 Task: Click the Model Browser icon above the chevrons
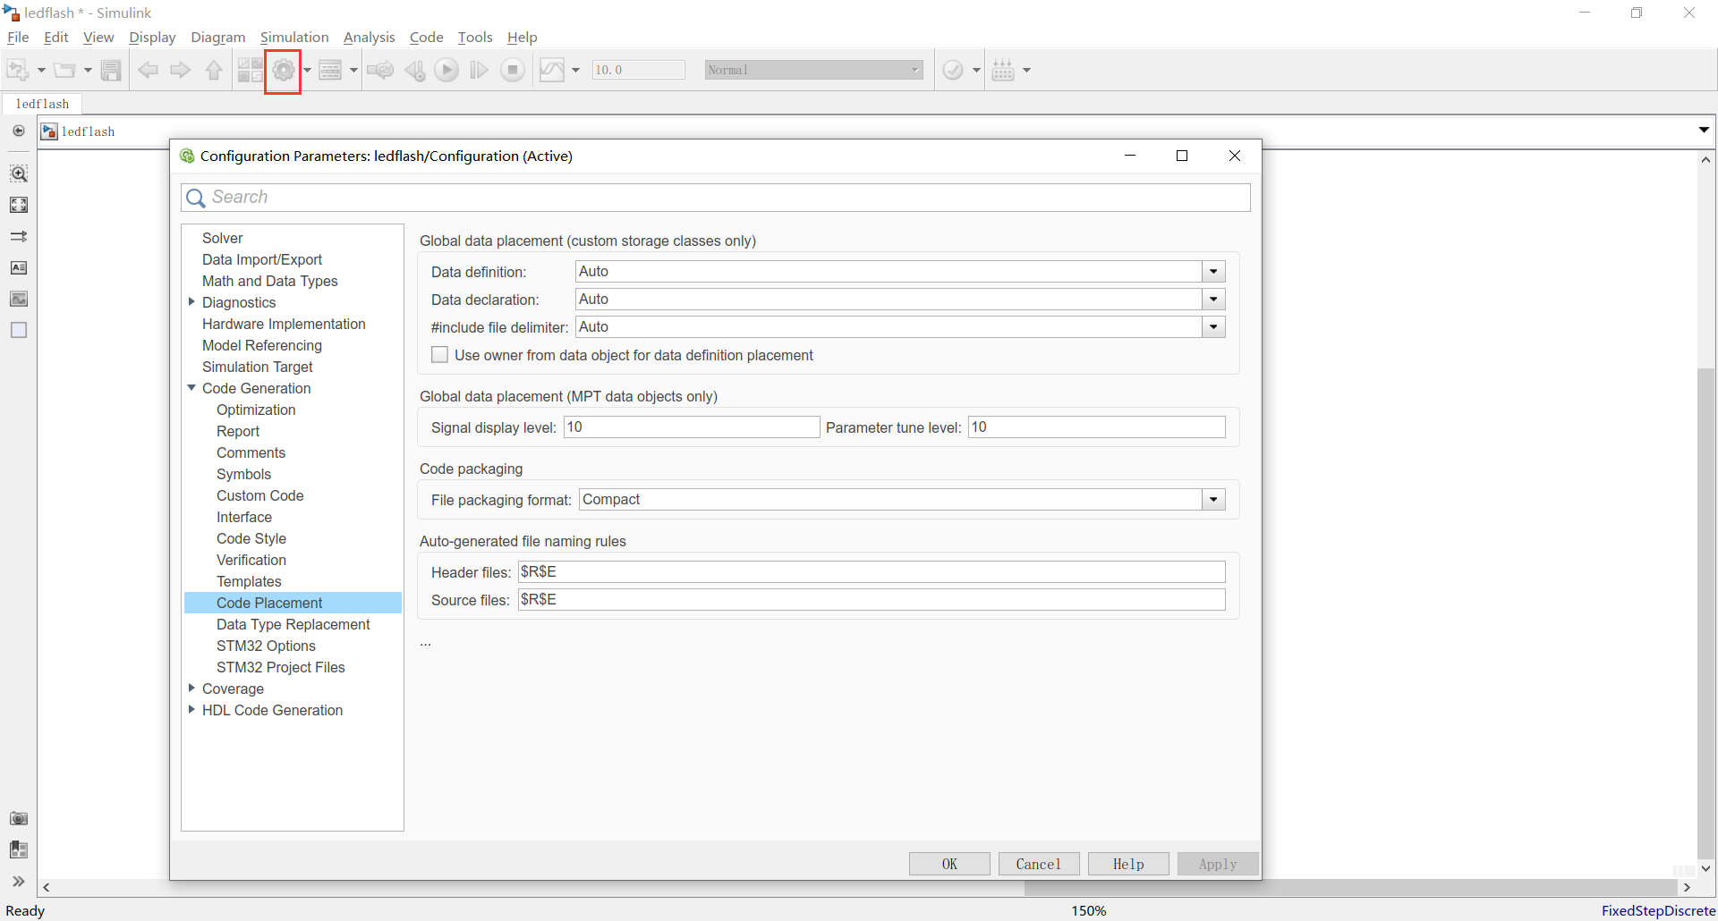19,849
